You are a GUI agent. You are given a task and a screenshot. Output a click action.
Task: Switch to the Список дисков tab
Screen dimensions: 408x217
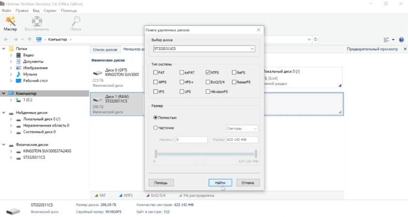105,49
